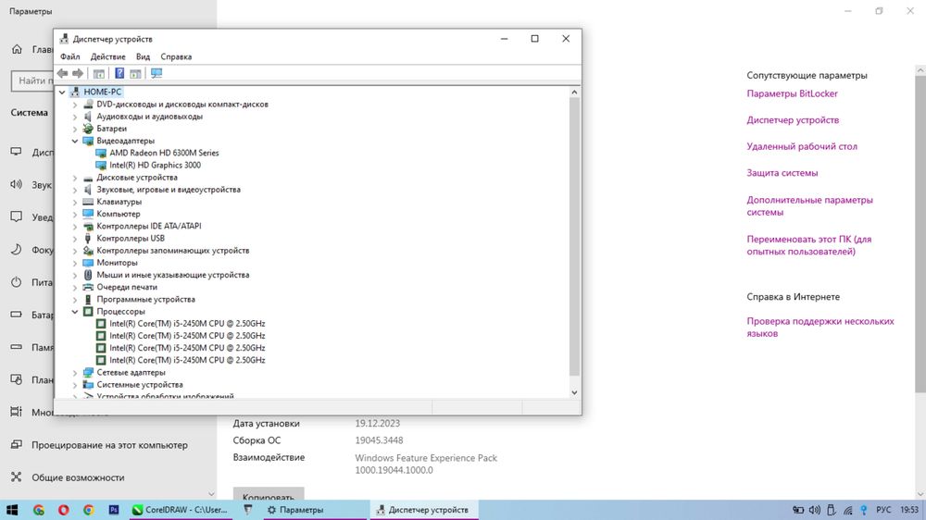The image size is (926, 520).
Task: Collapse the HOME-PC root node
Action: tap(62, 93)
